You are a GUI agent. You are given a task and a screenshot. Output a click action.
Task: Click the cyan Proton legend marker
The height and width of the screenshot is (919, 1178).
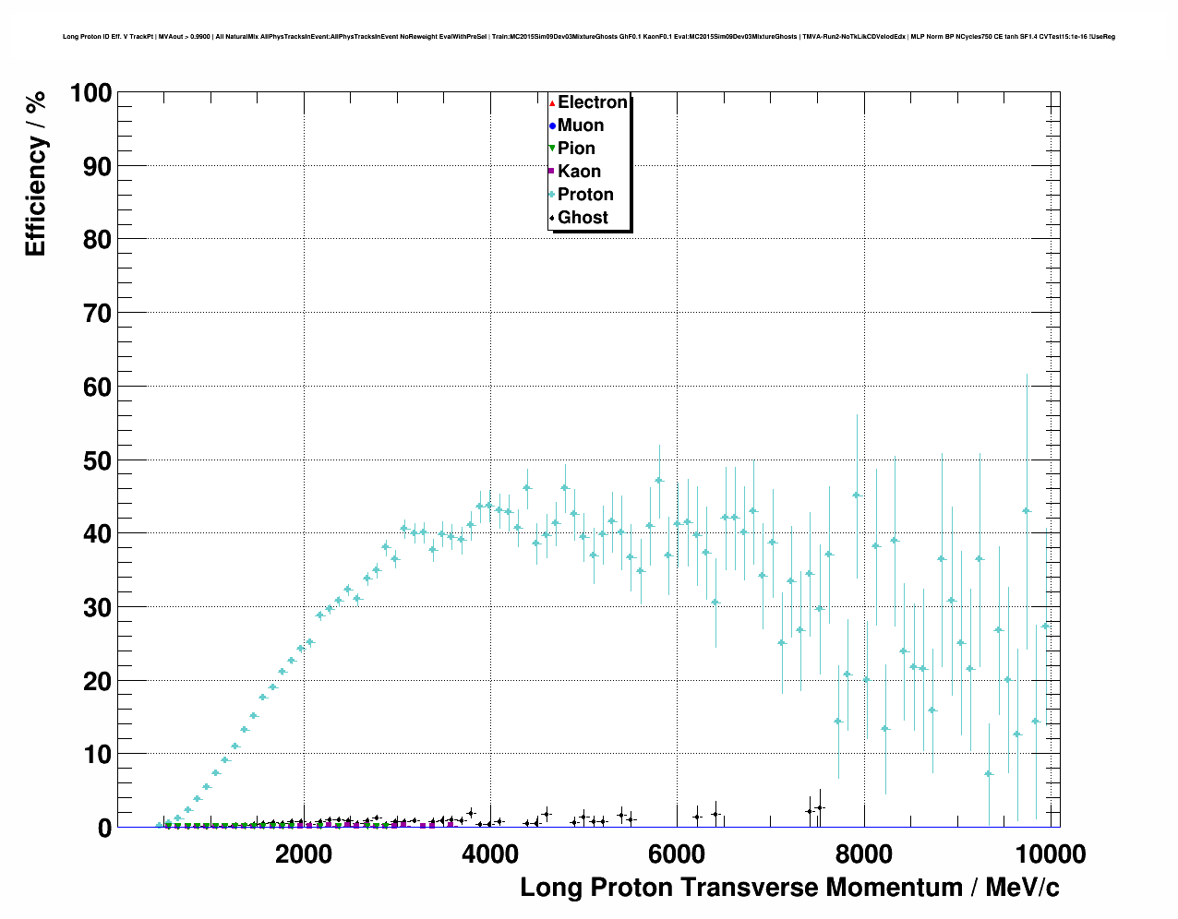(x=552, y=195)
